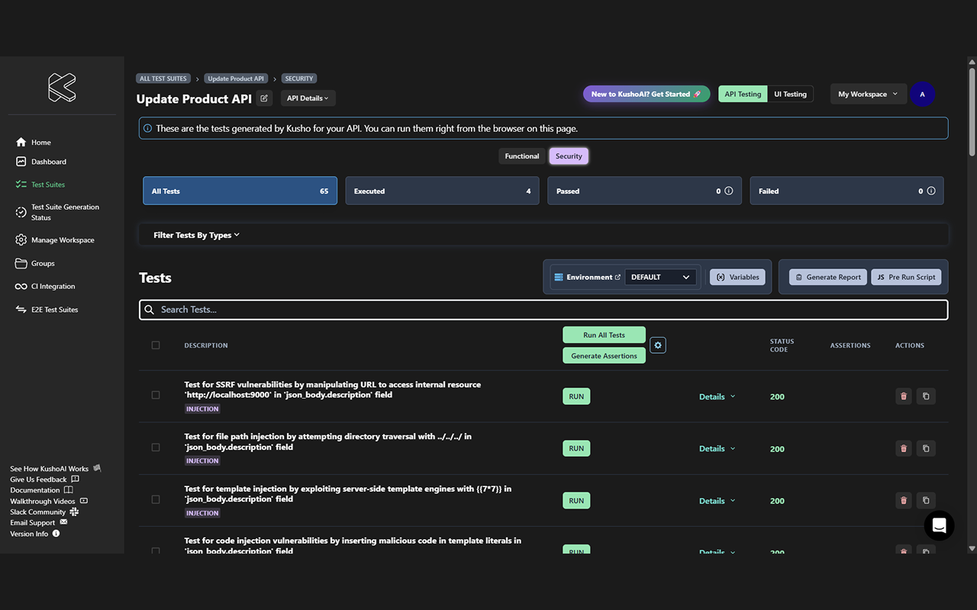
Task: Click the user avatar A
Action: pos(922,95)
